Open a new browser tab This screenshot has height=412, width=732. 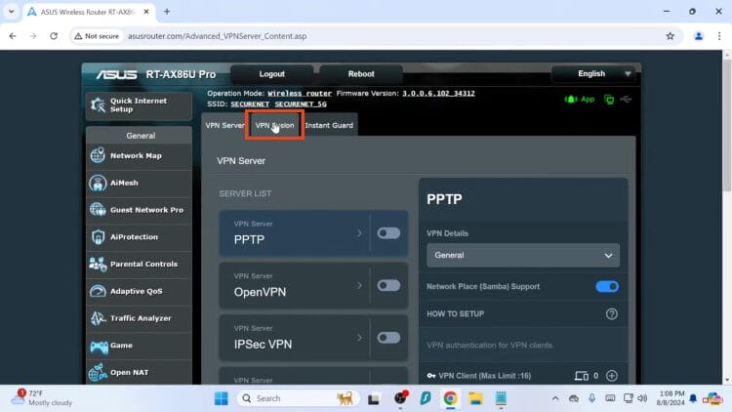coord(167,12)
